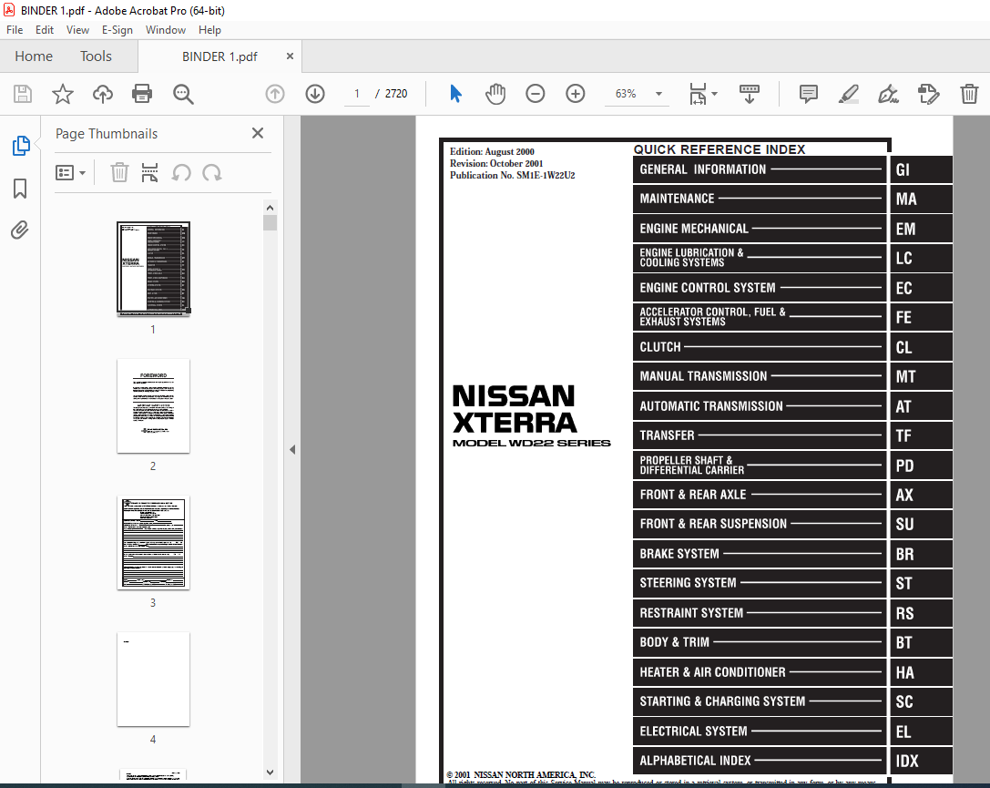Image resolution: width=990 pixels, height=788 pixels.
Task: Select blank page 4 thumbnail
Action: (x=153, y=680)
